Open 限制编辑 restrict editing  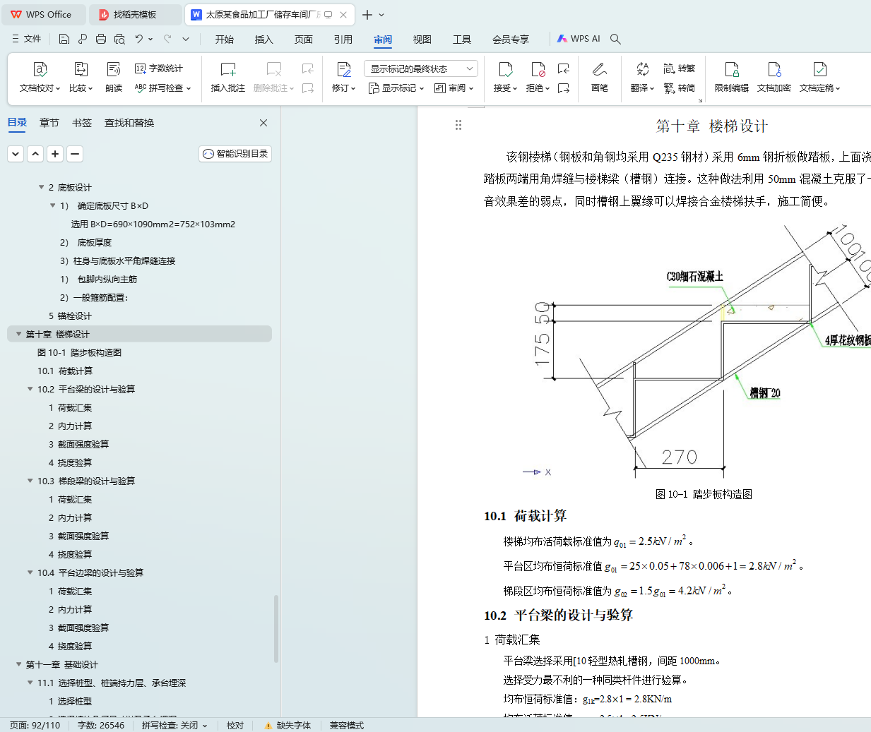click(731, 78)
